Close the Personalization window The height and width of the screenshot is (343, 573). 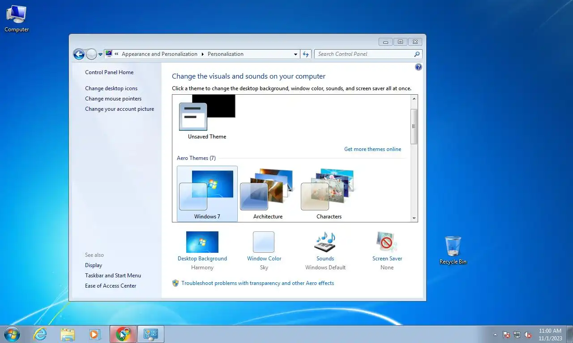pos(415,42)
